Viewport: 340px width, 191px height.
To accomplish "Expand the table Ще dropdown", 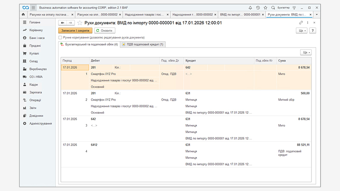I will (x=306, y=52).
